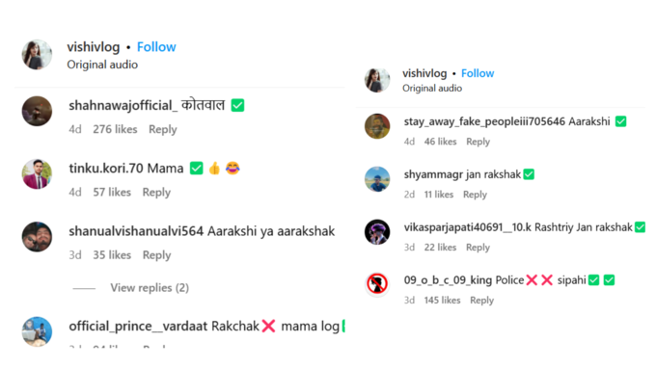The width and height of the screenshot is (656, 369).
Task: Reply to tinku.kori.70 Mama comment
Action: 156,193
